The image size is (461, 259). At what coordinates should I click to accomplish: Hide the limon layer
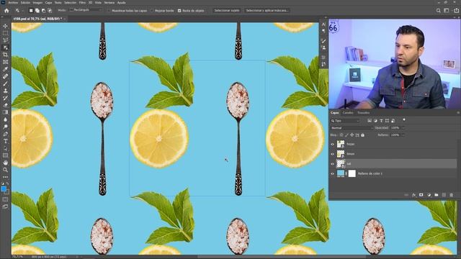tap(333, 154)
